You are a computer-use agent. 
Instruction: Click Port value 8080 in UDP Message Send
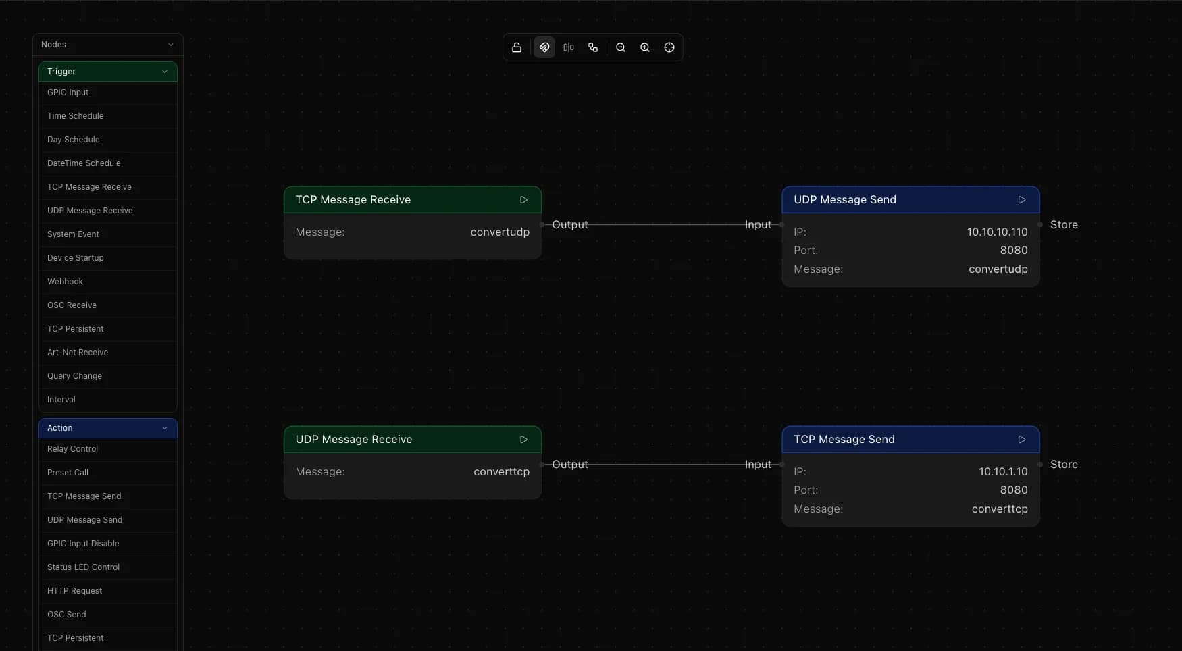click(x=1014, y=251)
